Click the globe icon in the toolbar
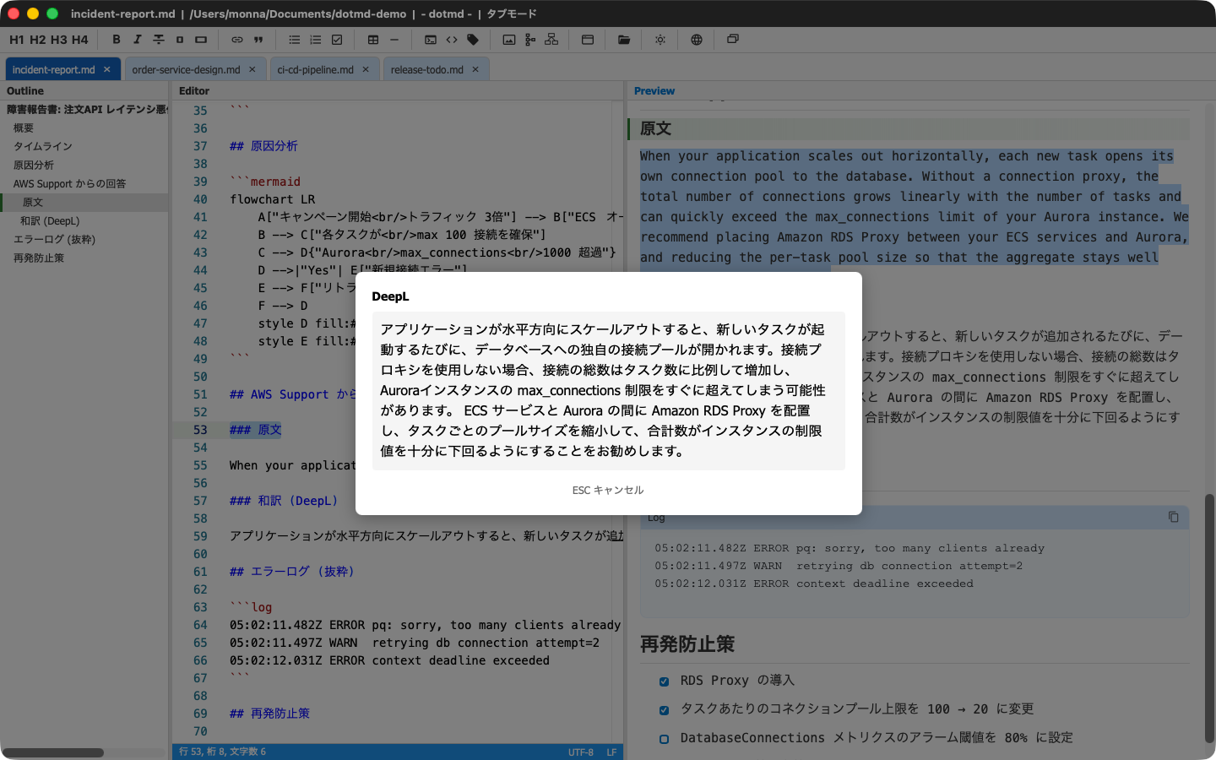The image size is (1216, 760). pyautogui.click(x=697, y=40)
